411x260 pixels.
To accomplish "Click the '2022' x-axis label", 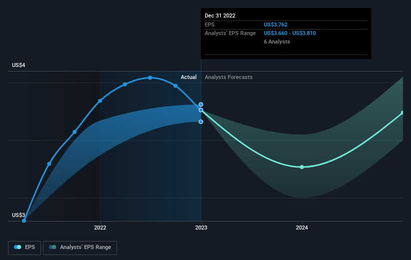I will pyautogui.click(x=100, y=228).
